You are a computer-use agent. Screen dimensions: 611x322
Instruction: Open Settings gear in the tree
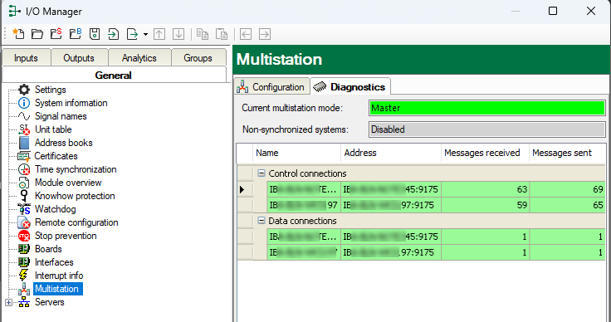(24, 90)
